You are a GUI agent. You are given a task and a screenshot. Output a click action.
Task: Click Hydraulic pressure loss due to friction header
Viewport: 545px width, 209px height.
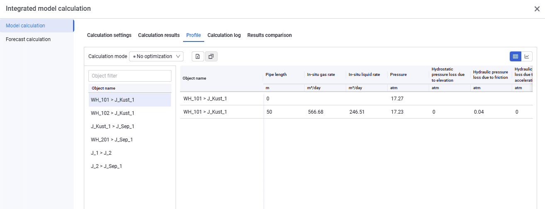coord(491,75)
